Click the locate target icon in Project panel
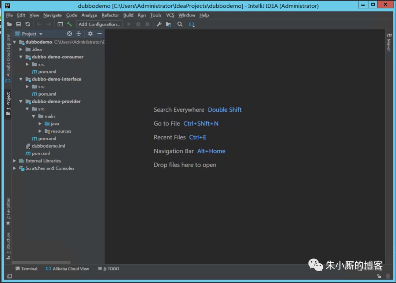The width and height of the screenshot is (396, 283). click(69, 34)
